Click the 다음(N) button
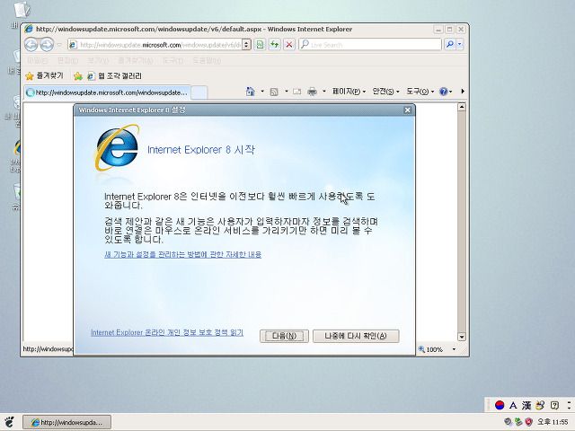 point(284,336)
